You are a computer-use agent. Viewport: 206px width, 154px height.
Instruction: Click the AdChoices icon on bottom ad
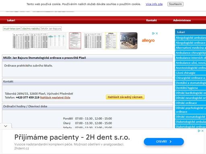pyautogui.click(x=199, y=131)
